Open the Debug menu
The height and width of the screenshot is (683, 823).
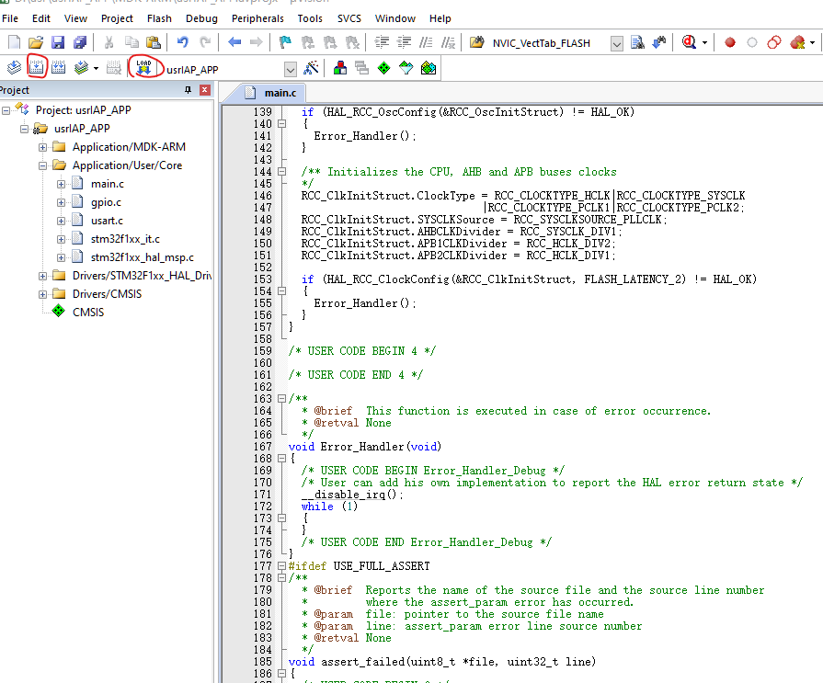pos(201,18)
